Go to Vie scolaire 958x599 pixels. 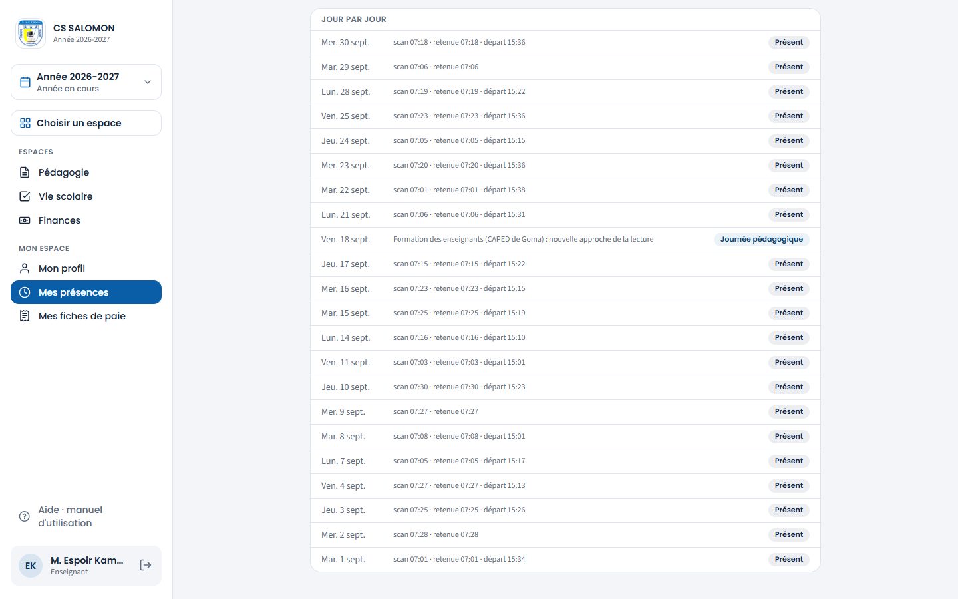click(86, 196)
